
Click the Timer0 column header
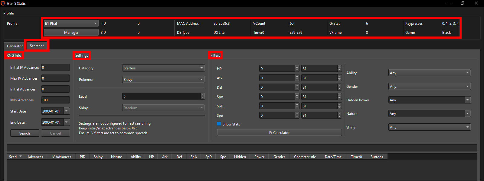(356, 157)
